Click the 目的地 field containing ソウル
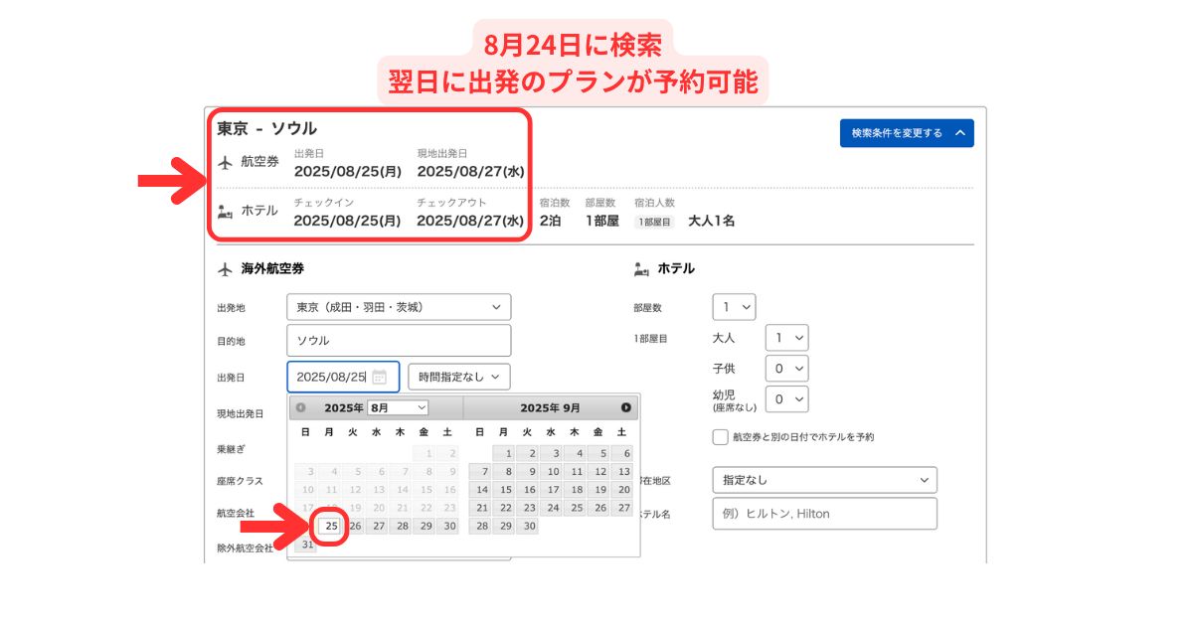Image resolution: width=1193 pixels, height=626 pixels. point(399,340)
